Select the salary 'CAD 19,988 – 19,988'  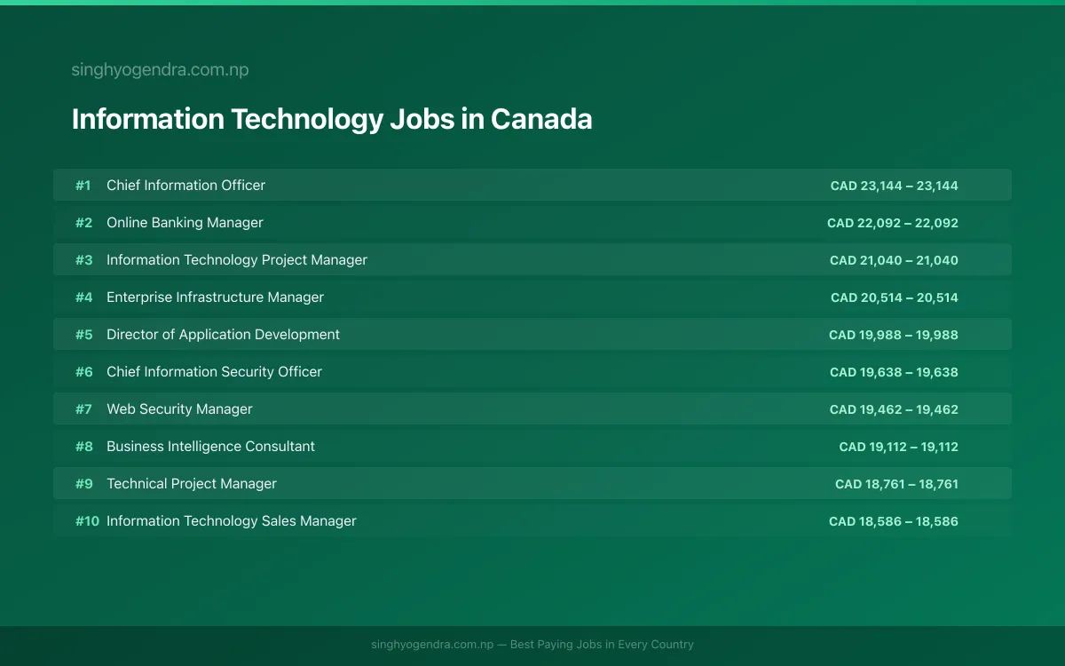(x=894, y=335)
